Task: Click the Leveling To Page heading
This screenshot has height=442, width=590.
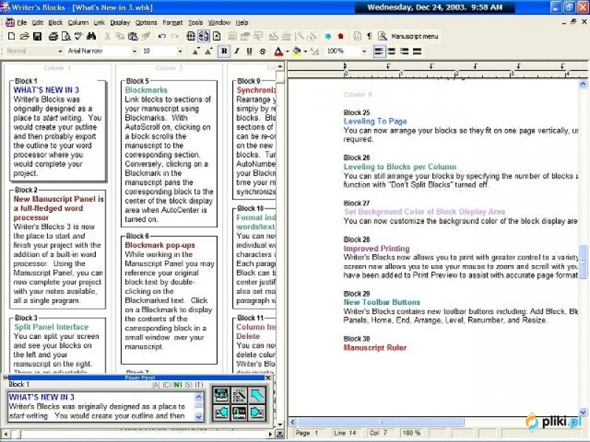Action: [375, 122]
